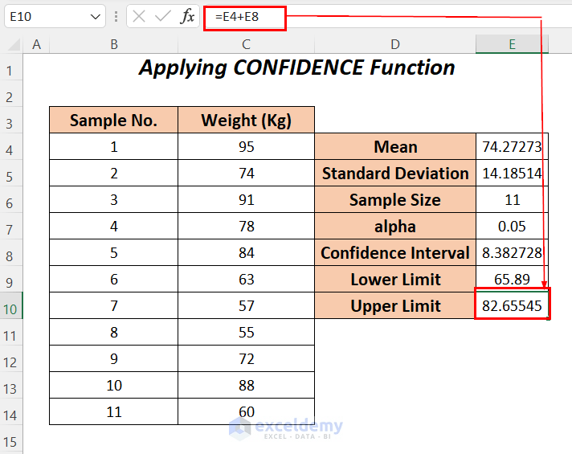Image resolution: width=572 pixels, height=454 pixels.
Task: Click the Cancel X icon in formula bar
Action: point(139,16)
